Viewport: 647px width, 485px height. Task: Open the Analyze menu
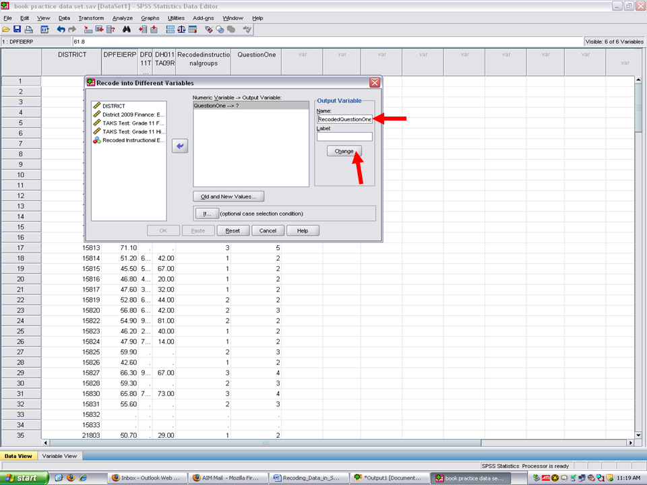tap(123, 18)
